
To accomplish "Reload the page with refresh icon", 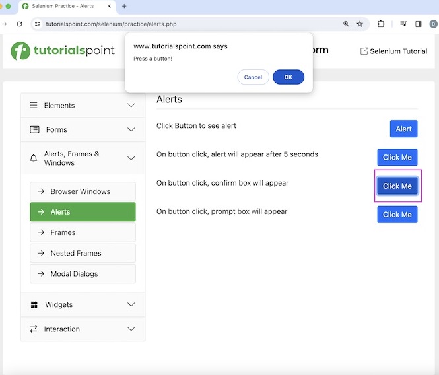I will click(19, 24).
